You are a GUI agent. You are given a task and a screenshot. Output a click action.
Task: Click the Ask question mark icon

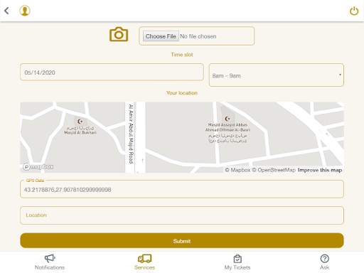(x=324, y=259)
